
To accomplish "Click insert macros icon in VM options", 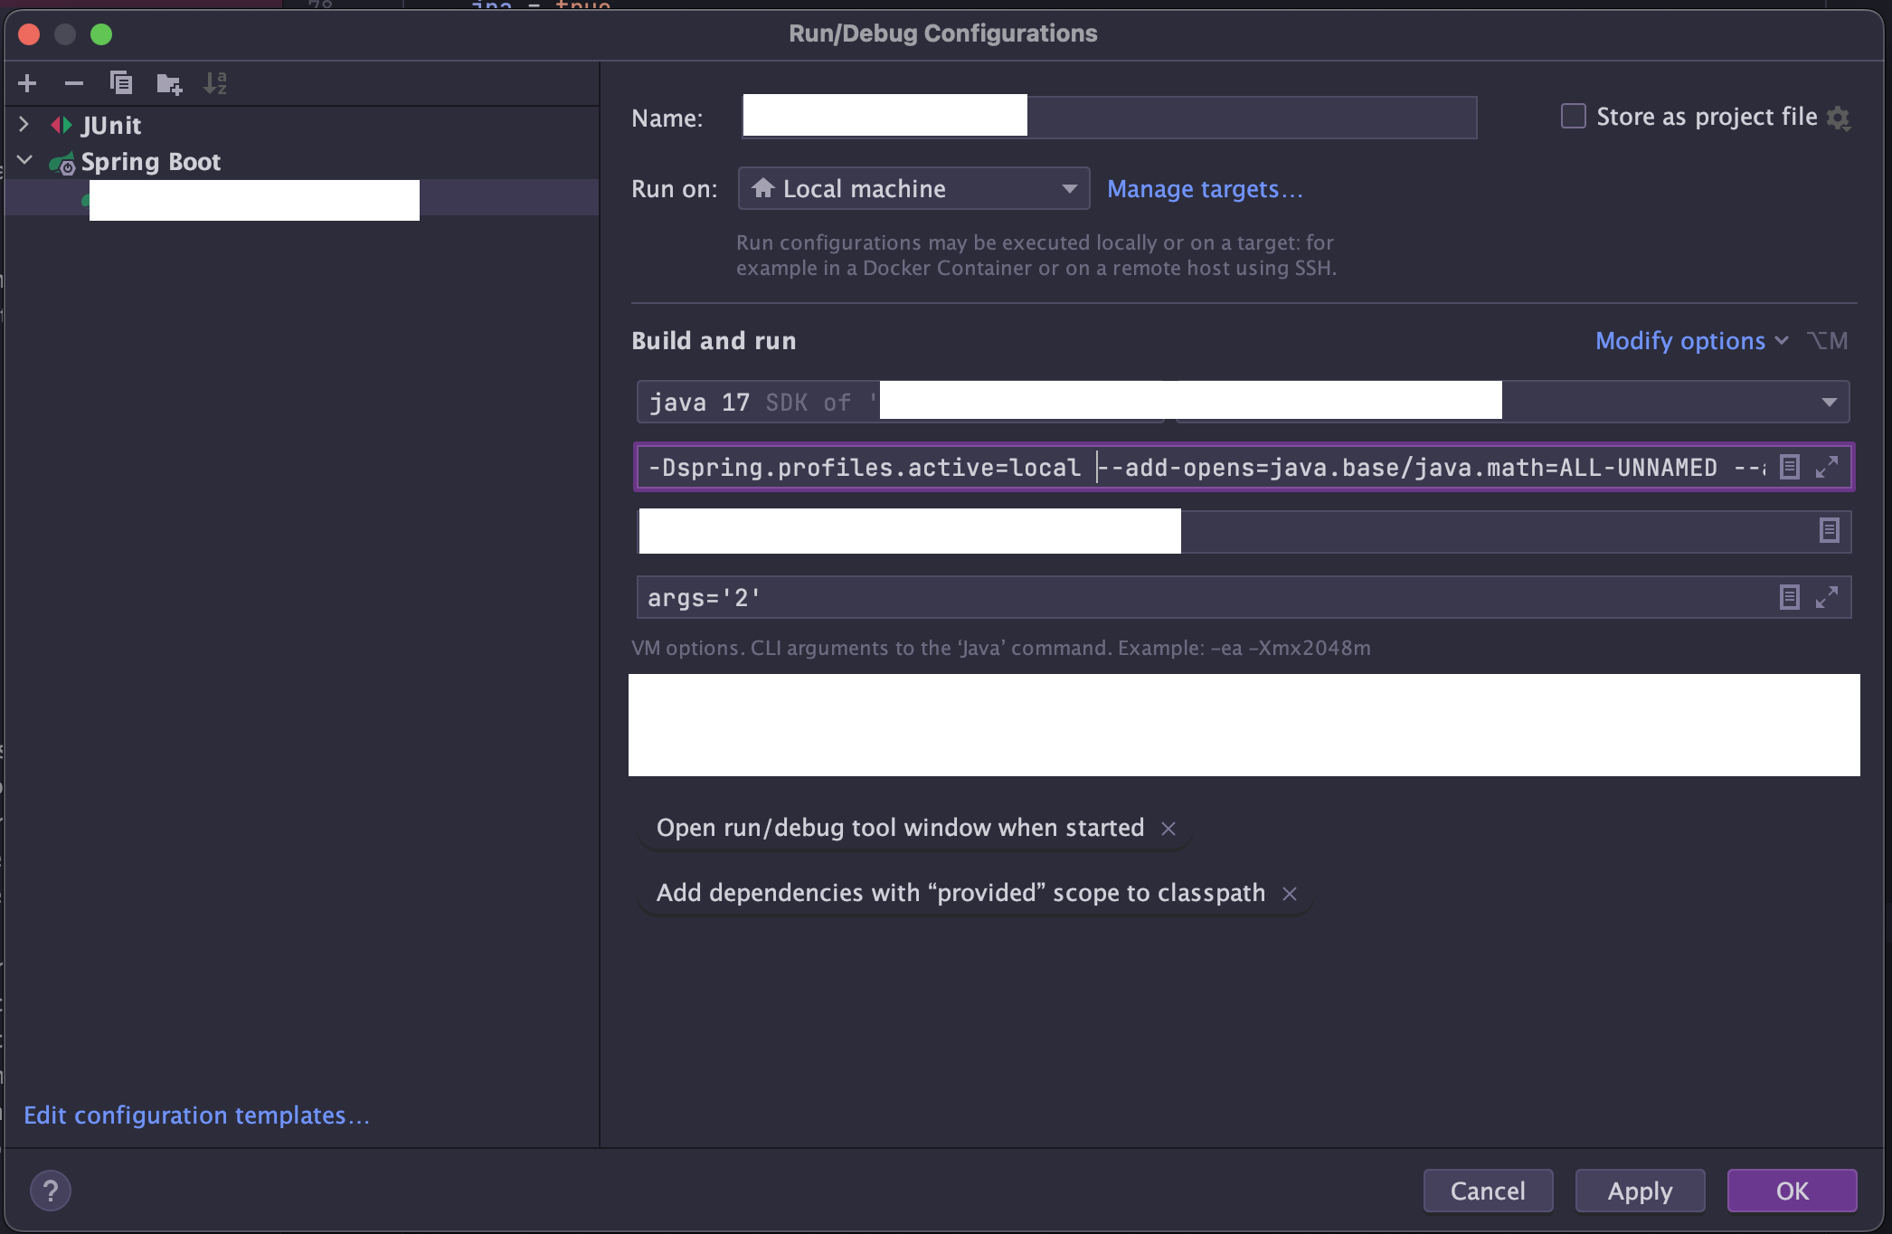I will coord(1789,467).
